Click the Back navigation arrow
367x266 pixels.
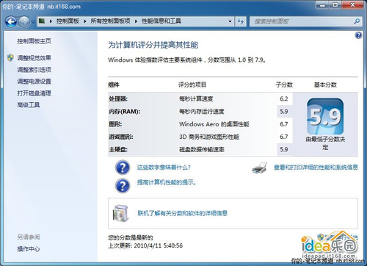pyautogui.click(x=11, y=22)
